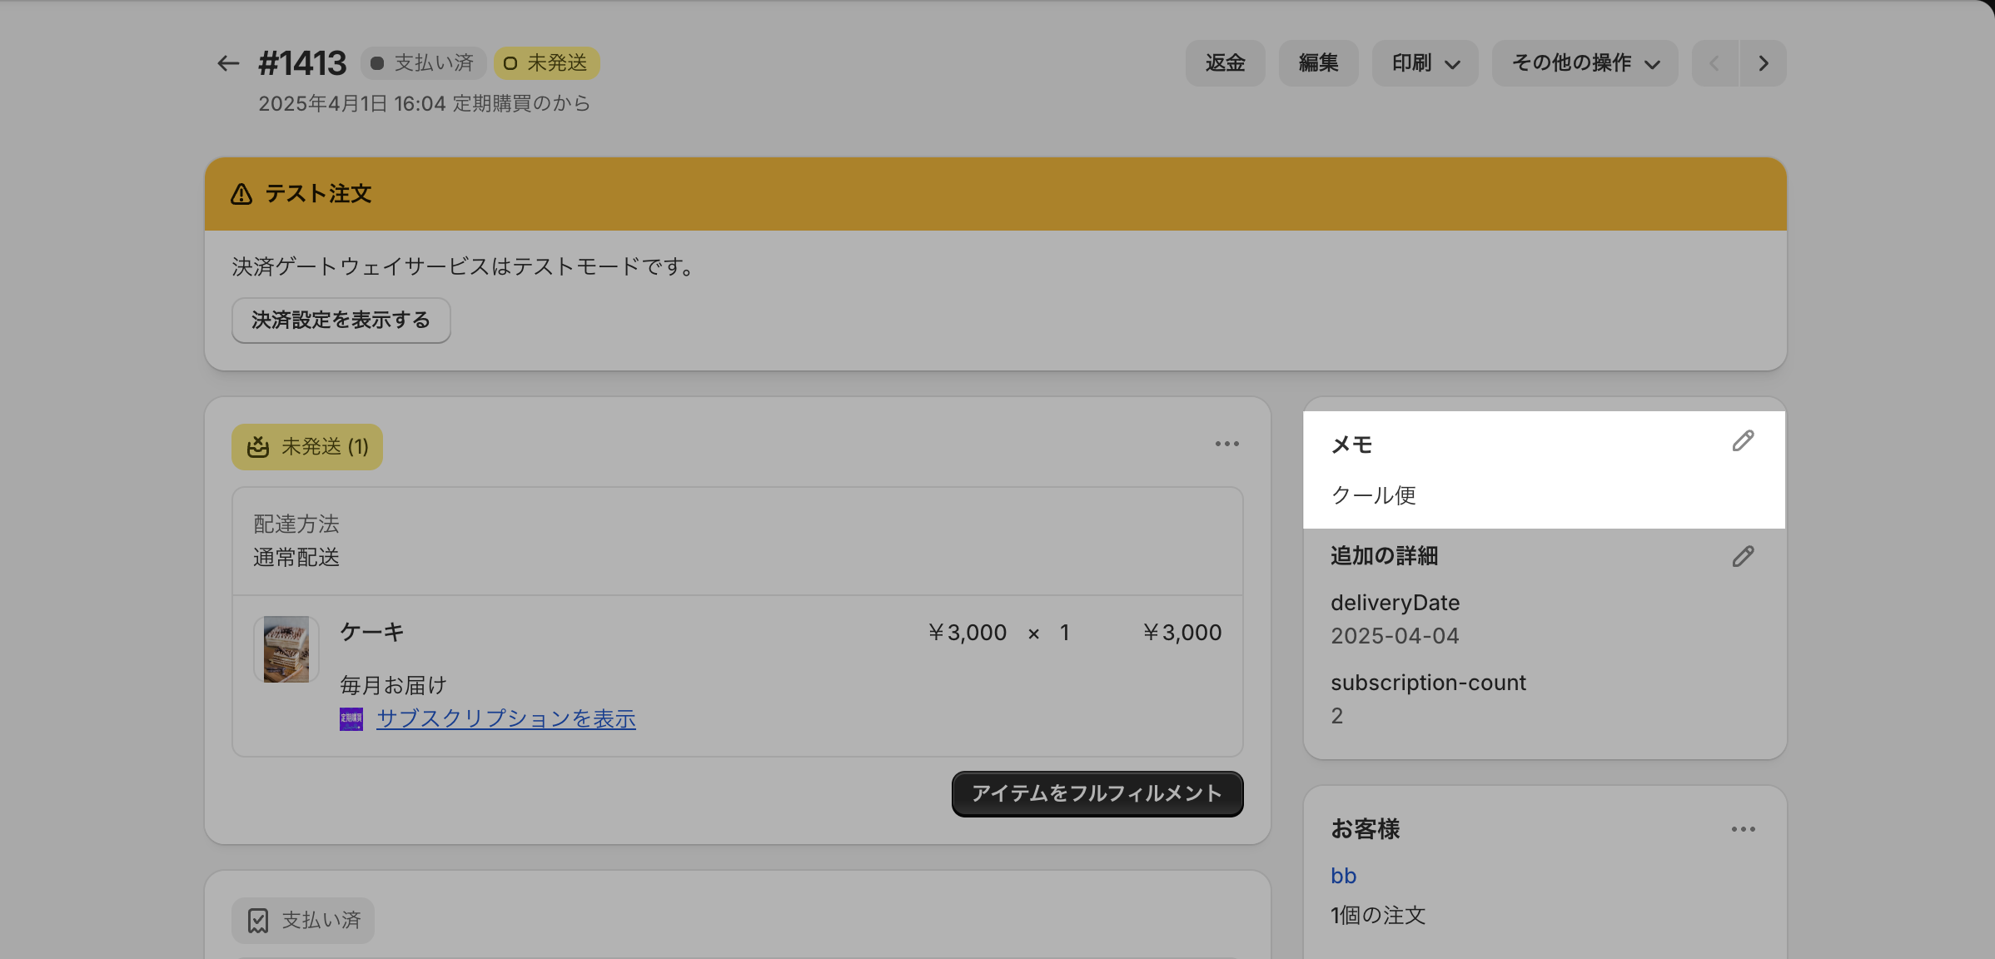Click the 返金 button

[1225, 63]
